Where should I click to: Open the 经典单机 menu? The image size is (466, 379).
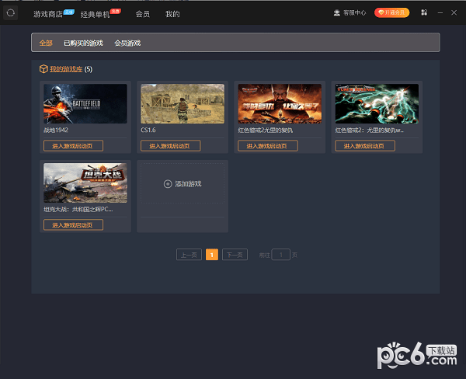pyautogui.click(x=95, y=14)
